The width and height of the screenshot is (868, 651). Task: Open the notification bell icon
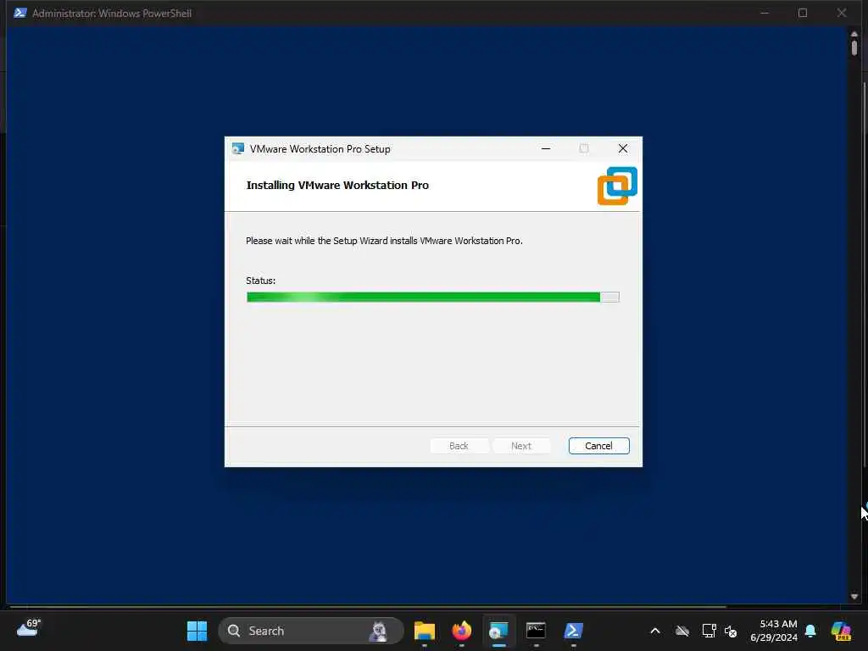pyautogui.click(x=810, y=631)
